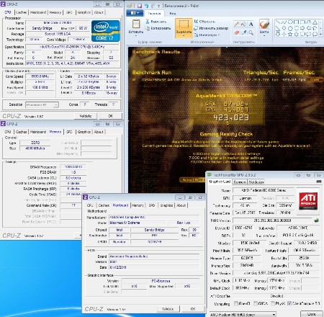Viewport: 324px width, 317px height.
Task: Toggle the DirectCompute 5.0 checkbox in GPU-Z
Action: pyautogui.click(x=289, y=303)
